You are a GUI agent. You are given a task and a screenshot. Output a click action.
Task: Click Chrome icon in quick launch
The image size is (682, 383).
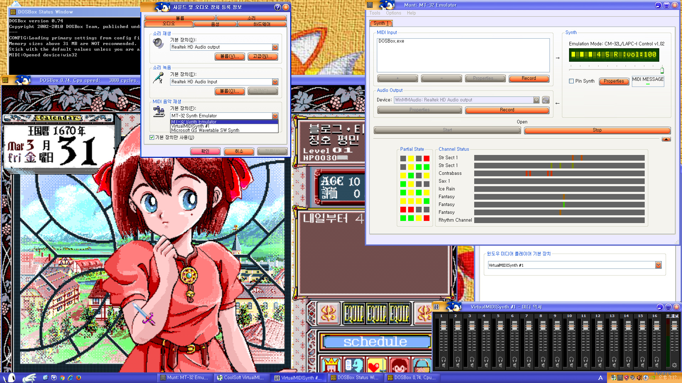pyautogui.click(x=62, y=378)
